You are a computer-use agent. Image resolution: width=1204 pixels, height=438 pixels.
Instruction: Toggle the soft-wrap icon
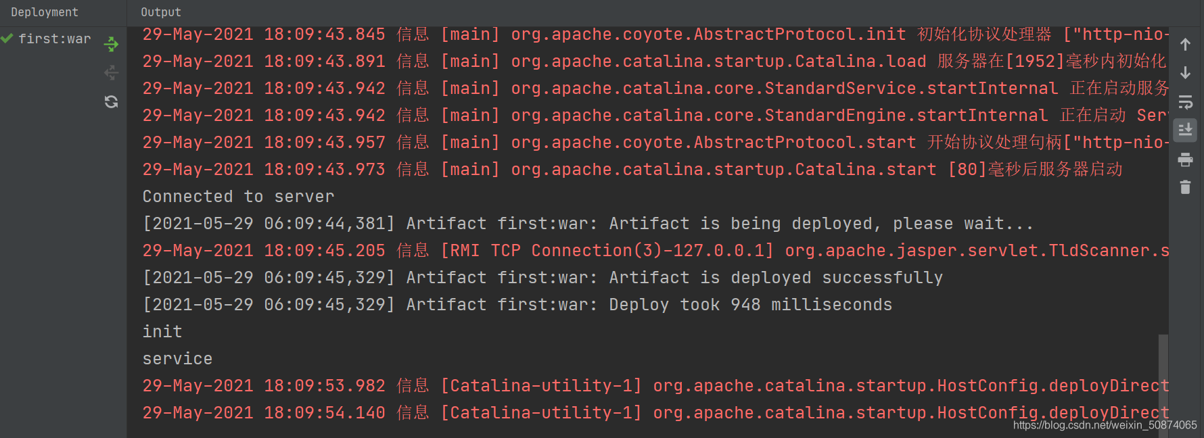[1185, 102]
